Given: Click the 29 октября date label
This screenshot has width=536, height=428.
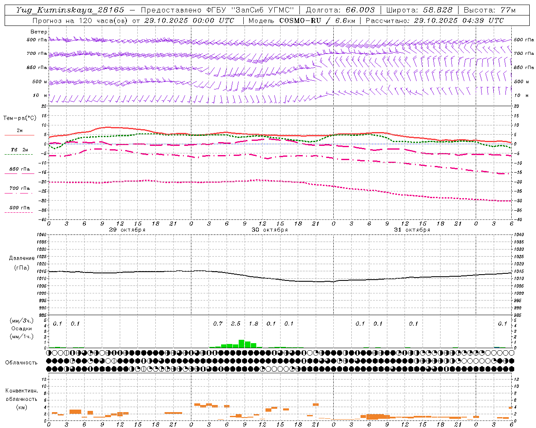Looking at the screenshot, I should click(127, 229).
